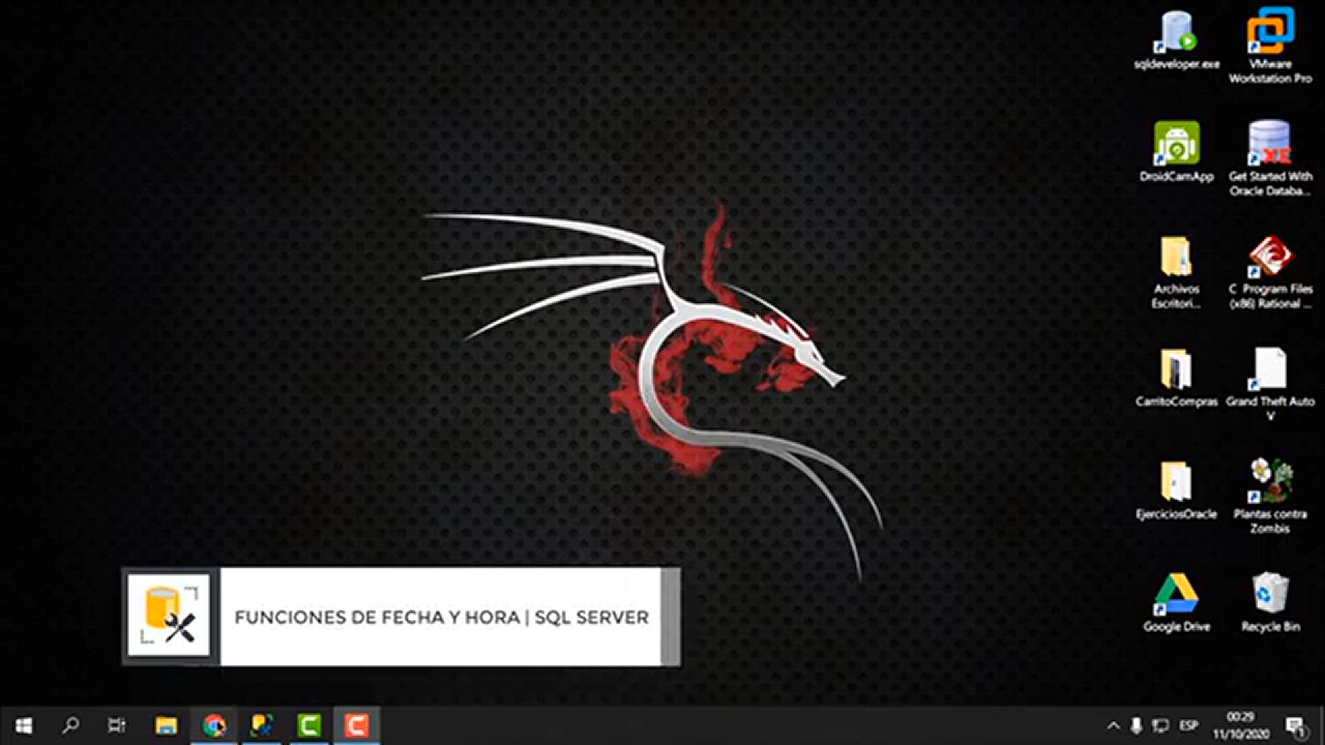Change the ESP input language

tap(1188, 726)
